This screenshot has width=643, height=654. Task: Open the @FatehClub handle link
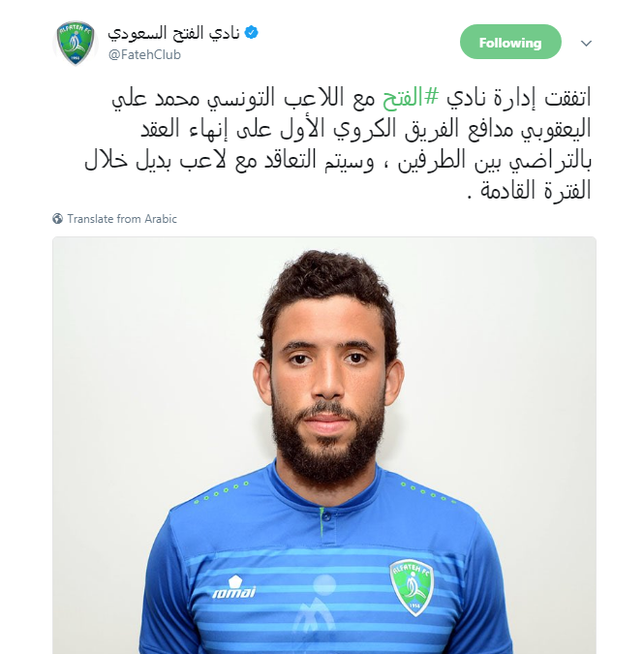coord(144,54)
